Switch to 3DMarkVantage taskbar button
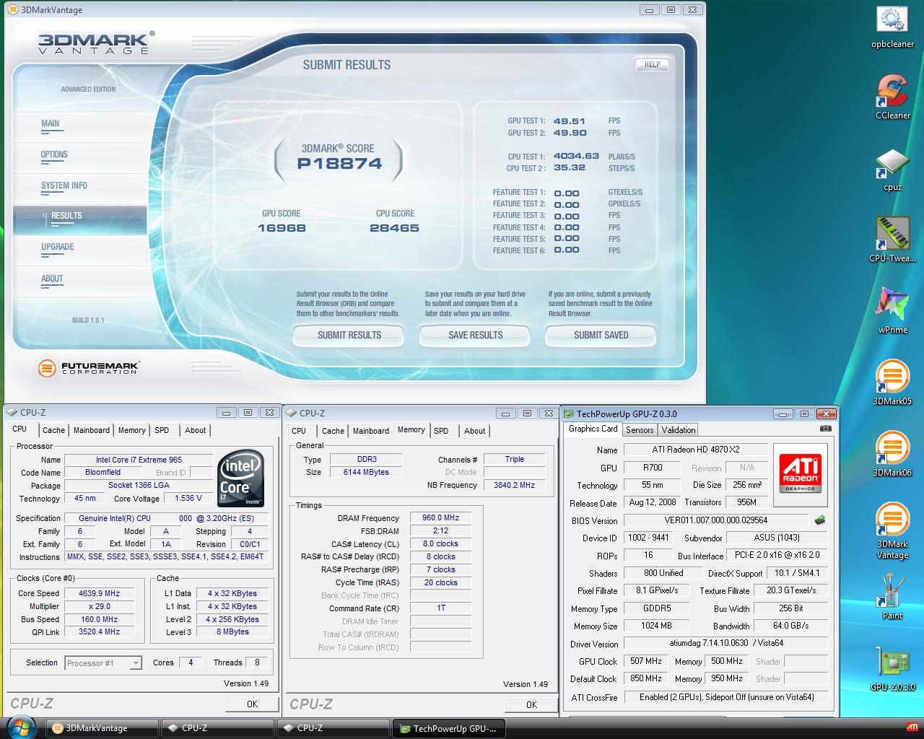The height and width of the screenshot is (739, 924). pos(102,728)
